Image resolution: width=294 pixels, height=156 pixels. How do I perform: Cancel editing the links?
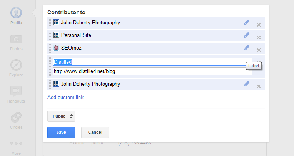95,132
